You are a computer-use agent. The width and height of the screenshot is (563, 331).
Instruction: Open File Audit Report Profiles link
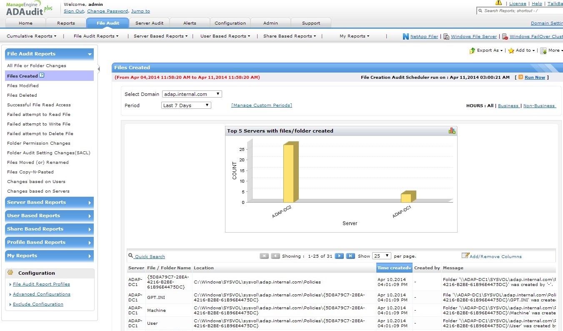[x=41, y=284]
